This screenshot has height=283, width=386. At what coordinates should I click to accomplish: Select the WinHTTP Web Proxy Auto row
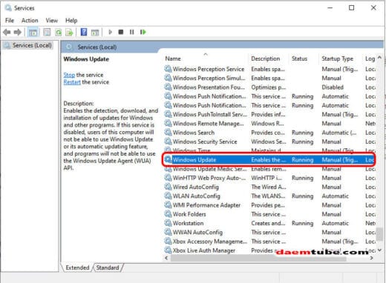269,178
